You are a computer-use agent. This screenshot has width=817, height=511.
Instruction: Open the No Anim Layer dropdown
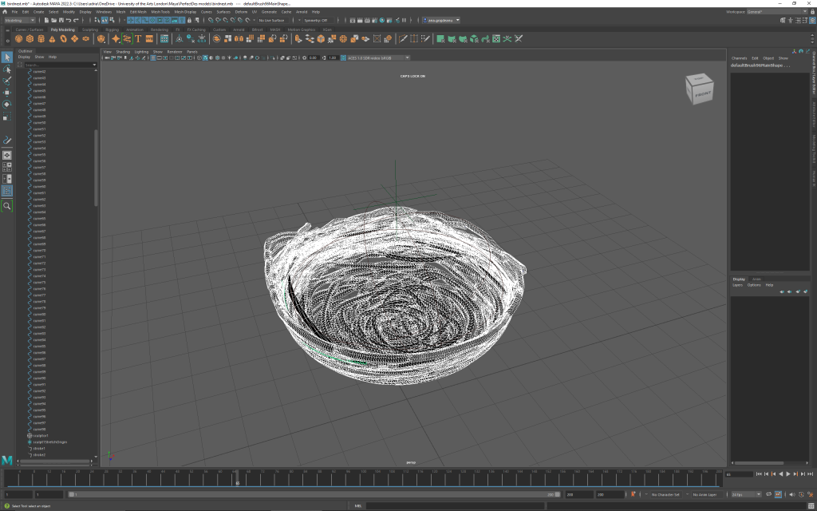click(705, 494)
